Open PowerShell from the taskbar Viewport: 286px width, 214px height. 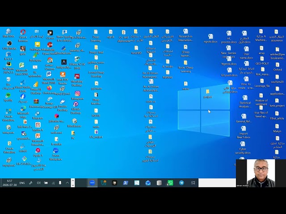point(126,183)
